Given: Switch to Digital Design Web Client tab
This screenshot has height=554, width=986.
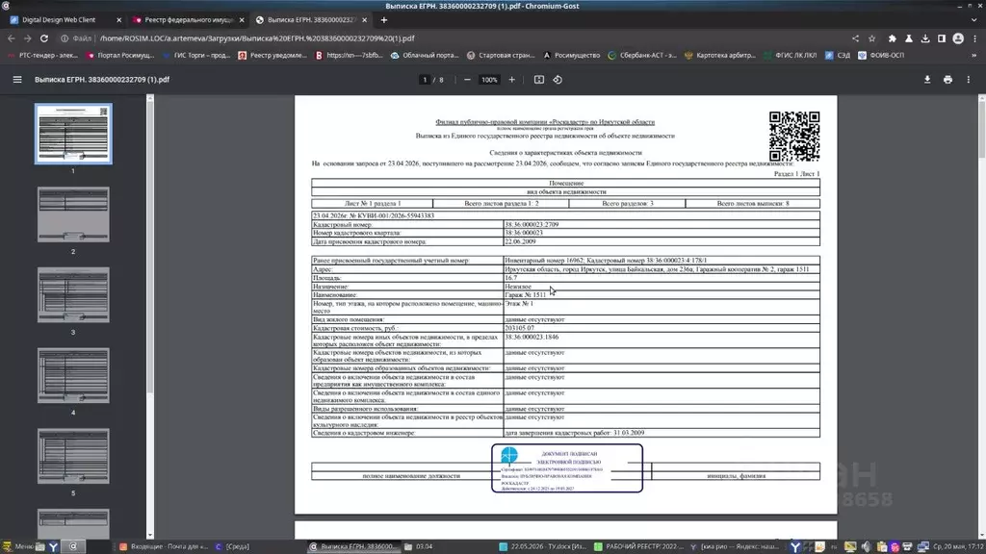Looking at the screenshot, I should click(x=65, y=20).
